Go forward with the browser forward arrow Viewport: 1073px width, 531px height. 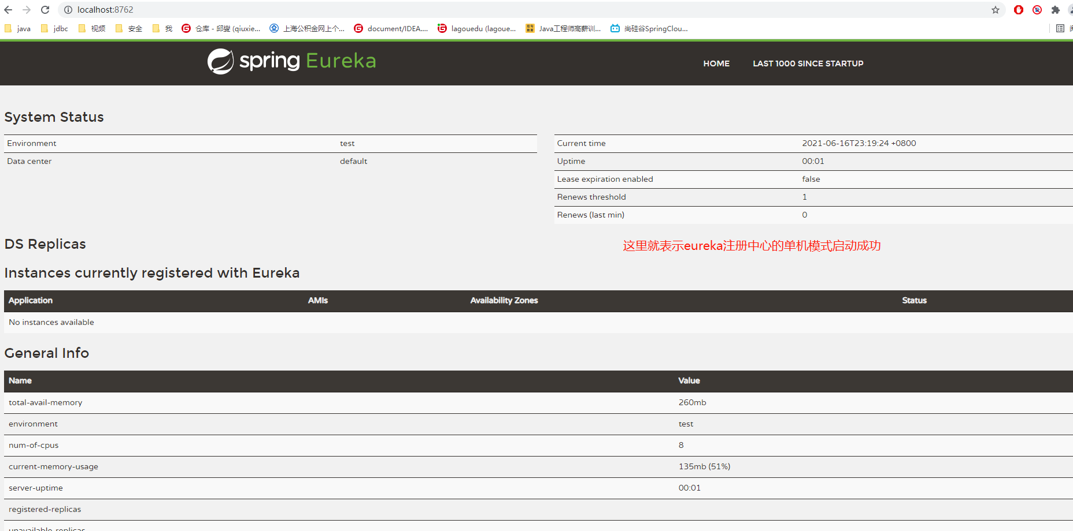click(x=27, y=10)
